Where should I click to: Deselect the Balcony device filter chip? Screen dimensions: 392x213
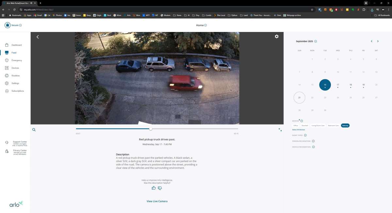click(x=345, y=126)
